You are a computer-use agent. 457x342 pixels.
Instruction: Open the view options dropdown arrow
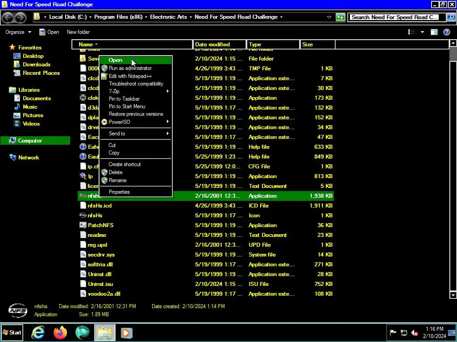pos(422,32)
